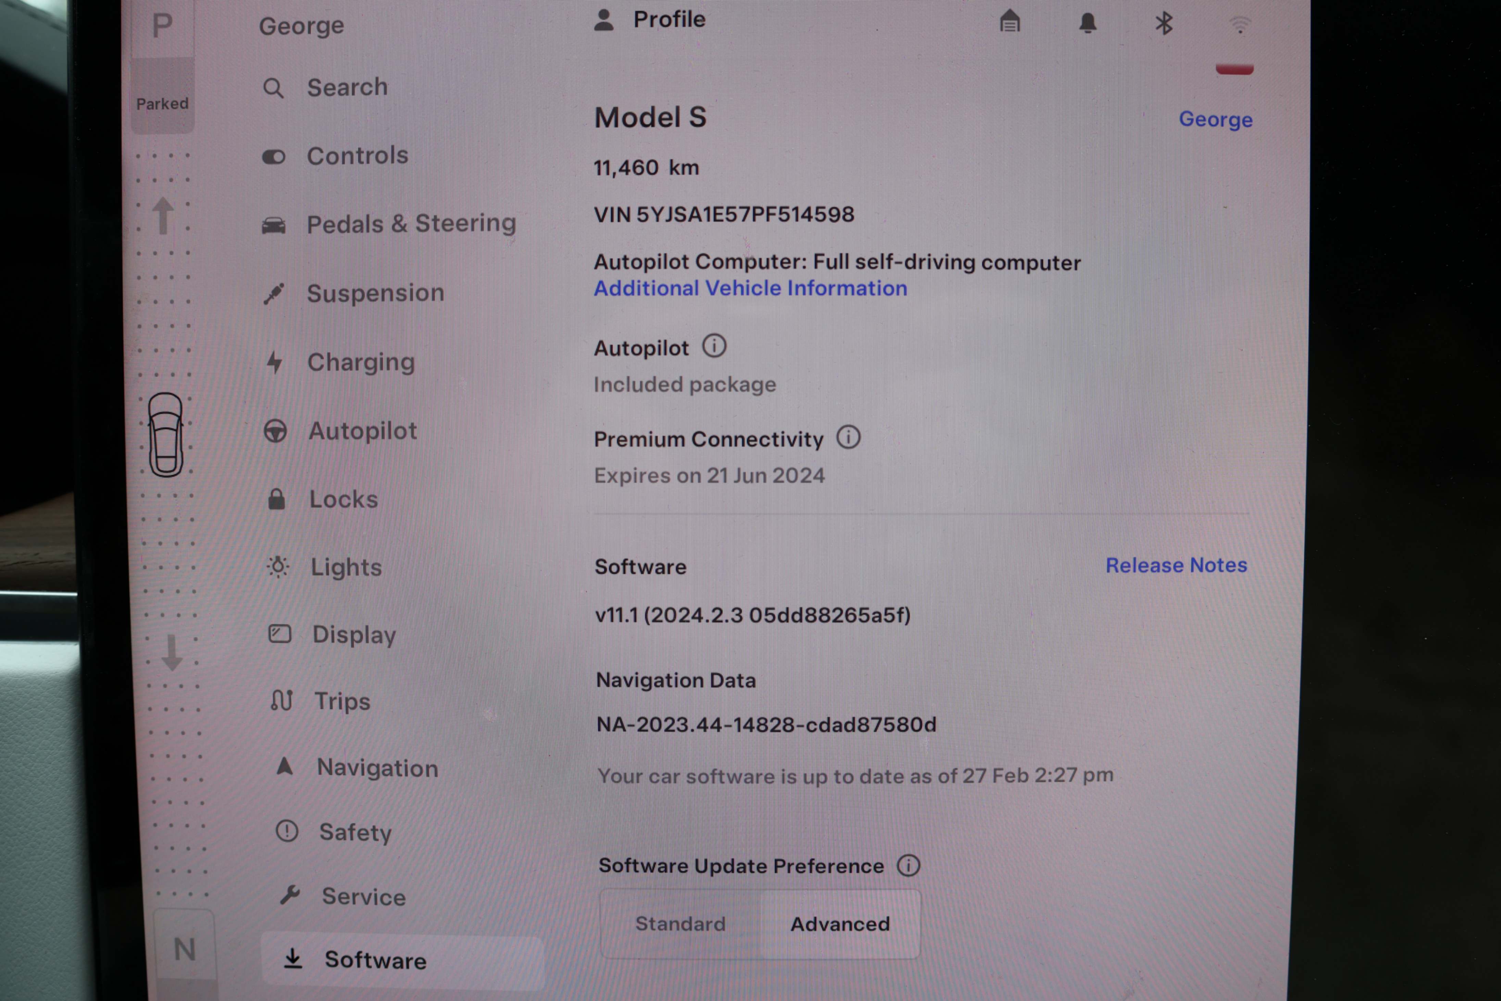This screenshot has height=1001, width=1501.
Task: Open the garage door HomeLink icon
Action: tap(1010, 21)
